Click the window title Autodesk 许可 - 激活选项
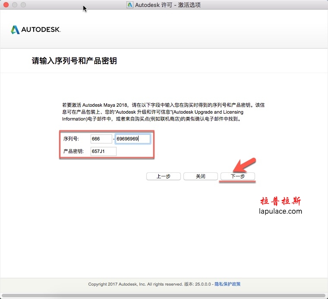Screen dimensions: 328x299 pyautogui.click(x=168, y=5)
